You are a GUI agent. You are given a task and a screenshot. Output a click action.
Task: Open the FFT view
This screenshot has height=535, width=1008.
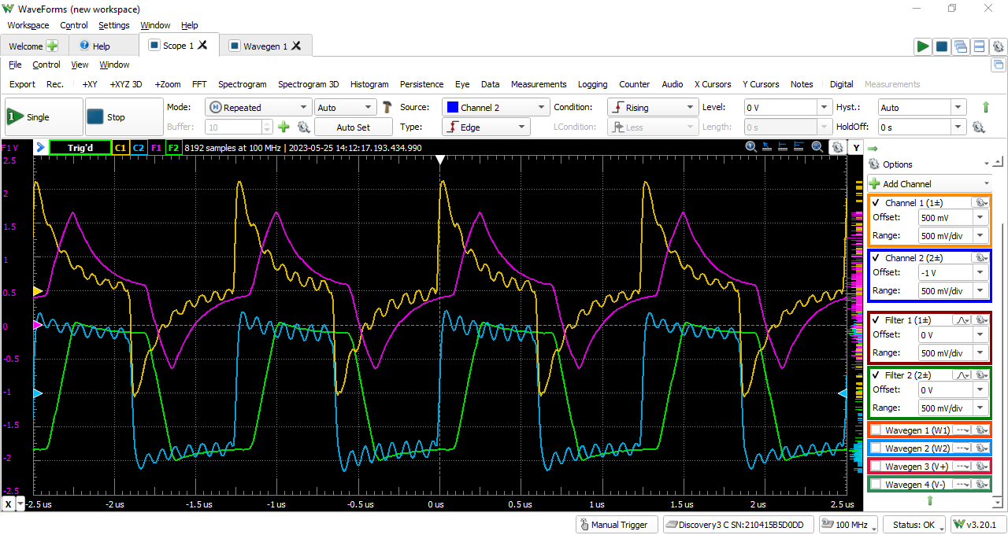pos(199,84)
